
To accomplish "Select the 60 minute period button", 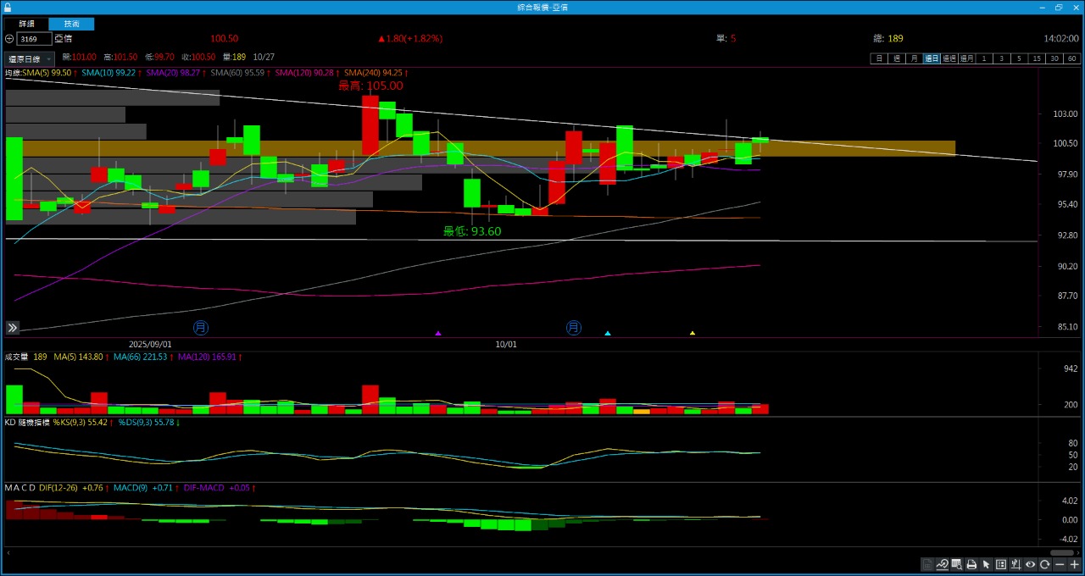I will pos(1072,58).
